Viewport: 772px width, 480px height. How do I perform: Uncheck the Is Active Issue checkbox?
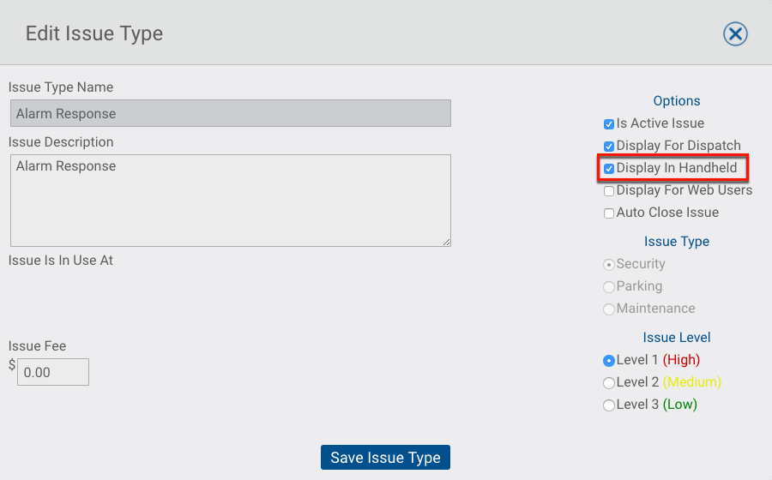(x=609, y=124)
